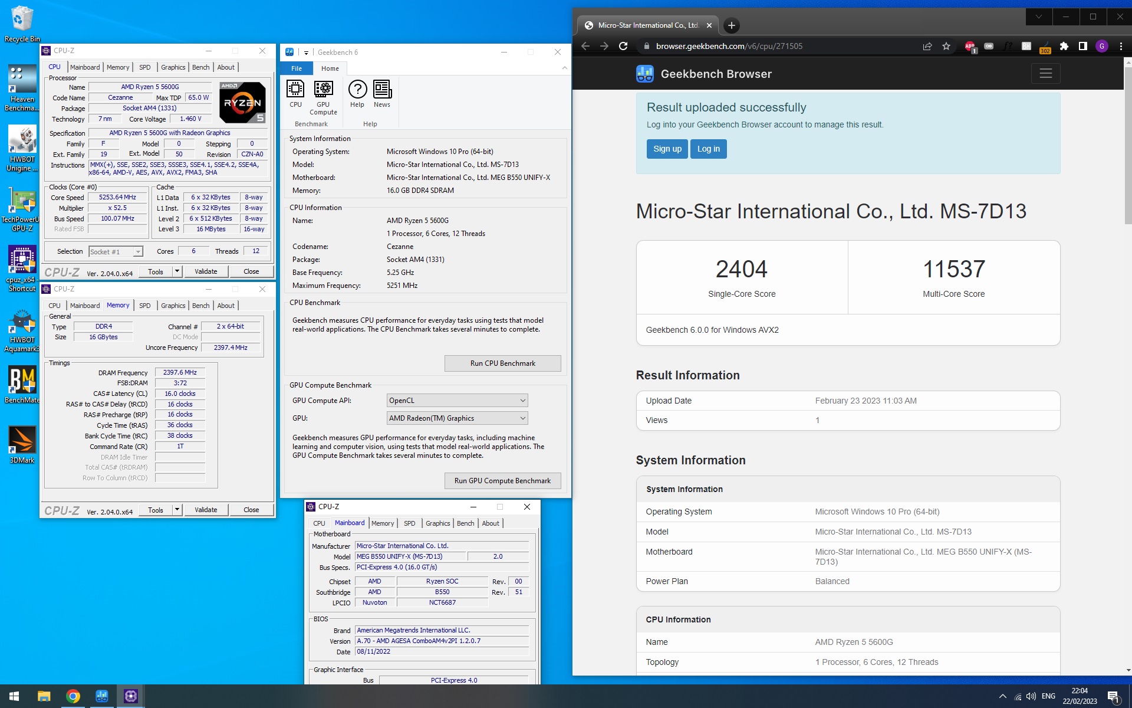The height and width of the screenshot is (708, 1132).
Task: Open About tab in CPU-Z Memory window
Action: tap(226, 306)
